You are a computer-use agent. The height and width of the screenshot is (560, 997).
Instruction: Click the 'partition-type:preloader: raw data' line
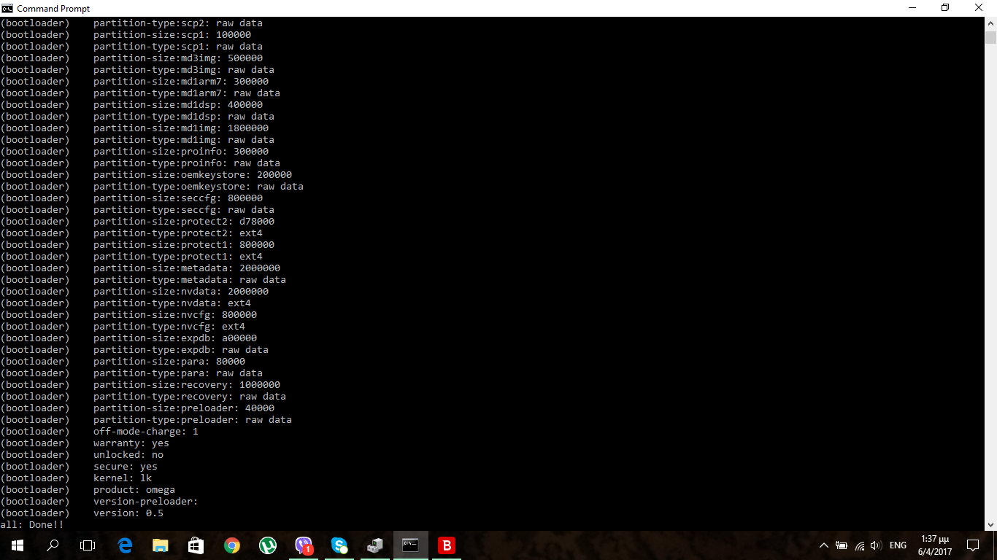click(x=193, y=420)
